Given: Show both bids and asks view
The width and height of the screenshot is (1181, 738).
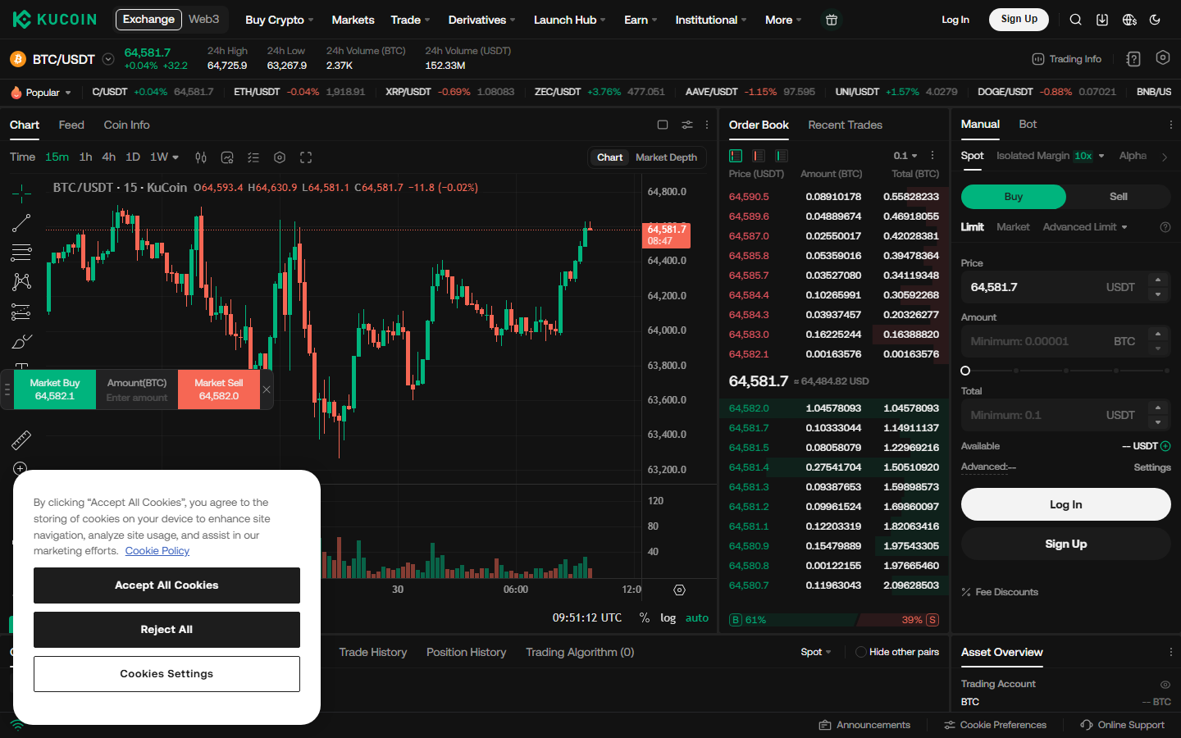Looking at the screenshot, I should coord(736,156).
